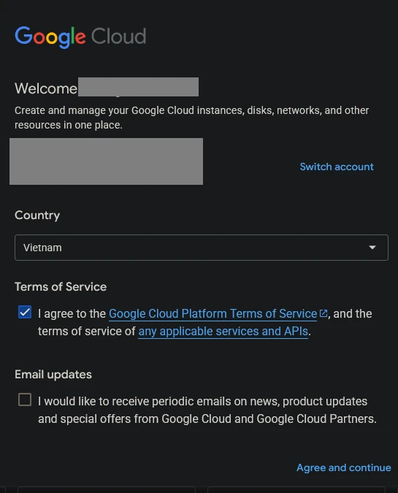Click the 'I agree to the' label text
The image size is (398, 493).
pos(72,314)
